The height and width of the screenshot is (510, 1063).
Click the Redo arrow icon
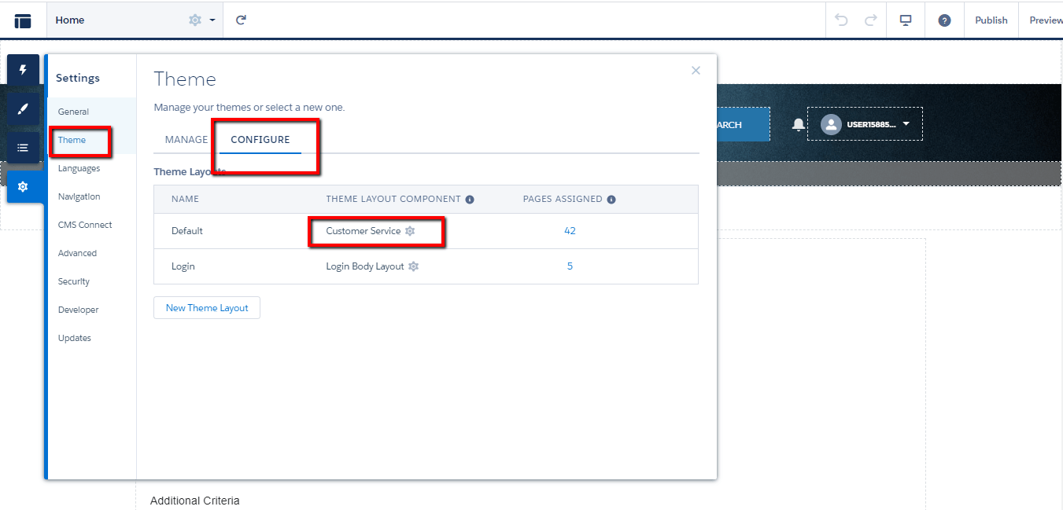click(870, 20)
